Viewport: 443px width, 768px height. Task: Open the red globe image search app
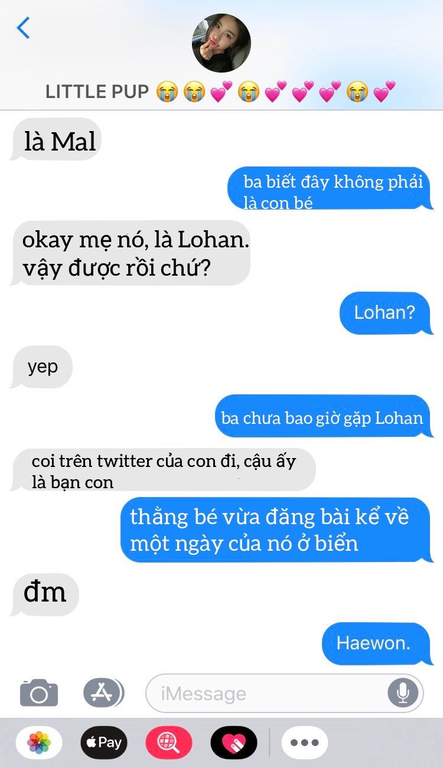tap(169, 743)
